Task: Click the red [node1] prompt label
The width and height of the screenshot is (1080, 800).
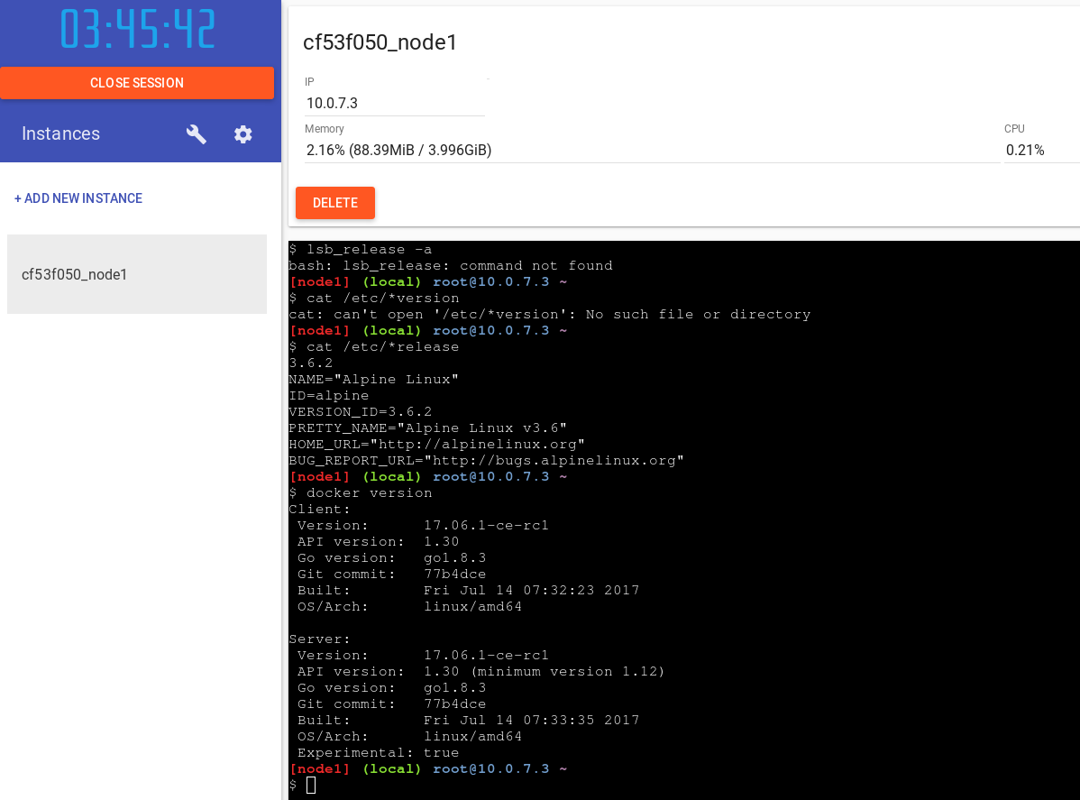Action: click(x=319, y=768)
